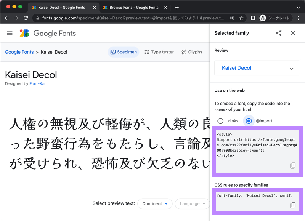Bookmark this page with the star icon
The image size is (305, 221).
pyautogui.click(x=241, y=18)
